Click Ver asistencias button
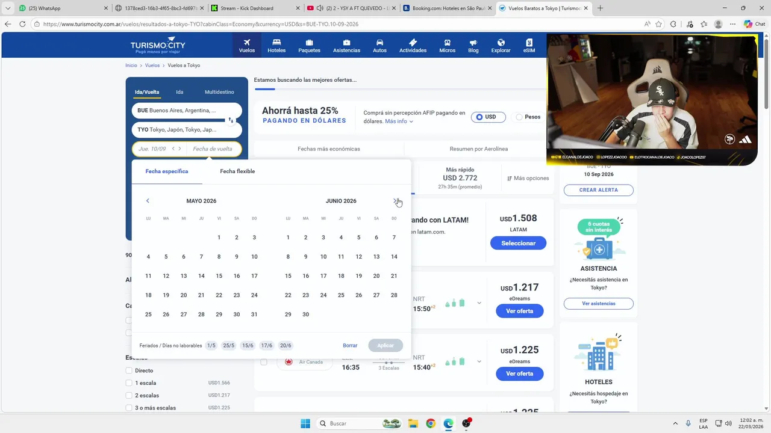 (x=599, y=304)
